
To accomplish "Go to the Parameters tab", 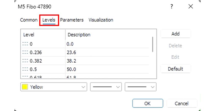I will [72, 20].
